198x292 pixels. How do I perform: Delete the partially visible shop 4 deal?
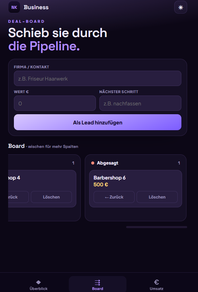(51, 197)
